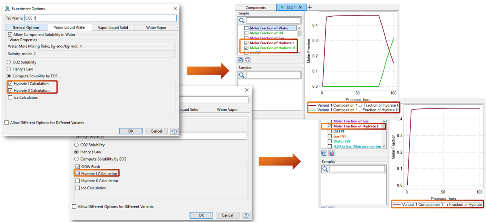The width and height of the screenshot is (487, 222).
Task: Select Henry's Law in the OGW Flash dialog
Action: click(x=76, y=152)
